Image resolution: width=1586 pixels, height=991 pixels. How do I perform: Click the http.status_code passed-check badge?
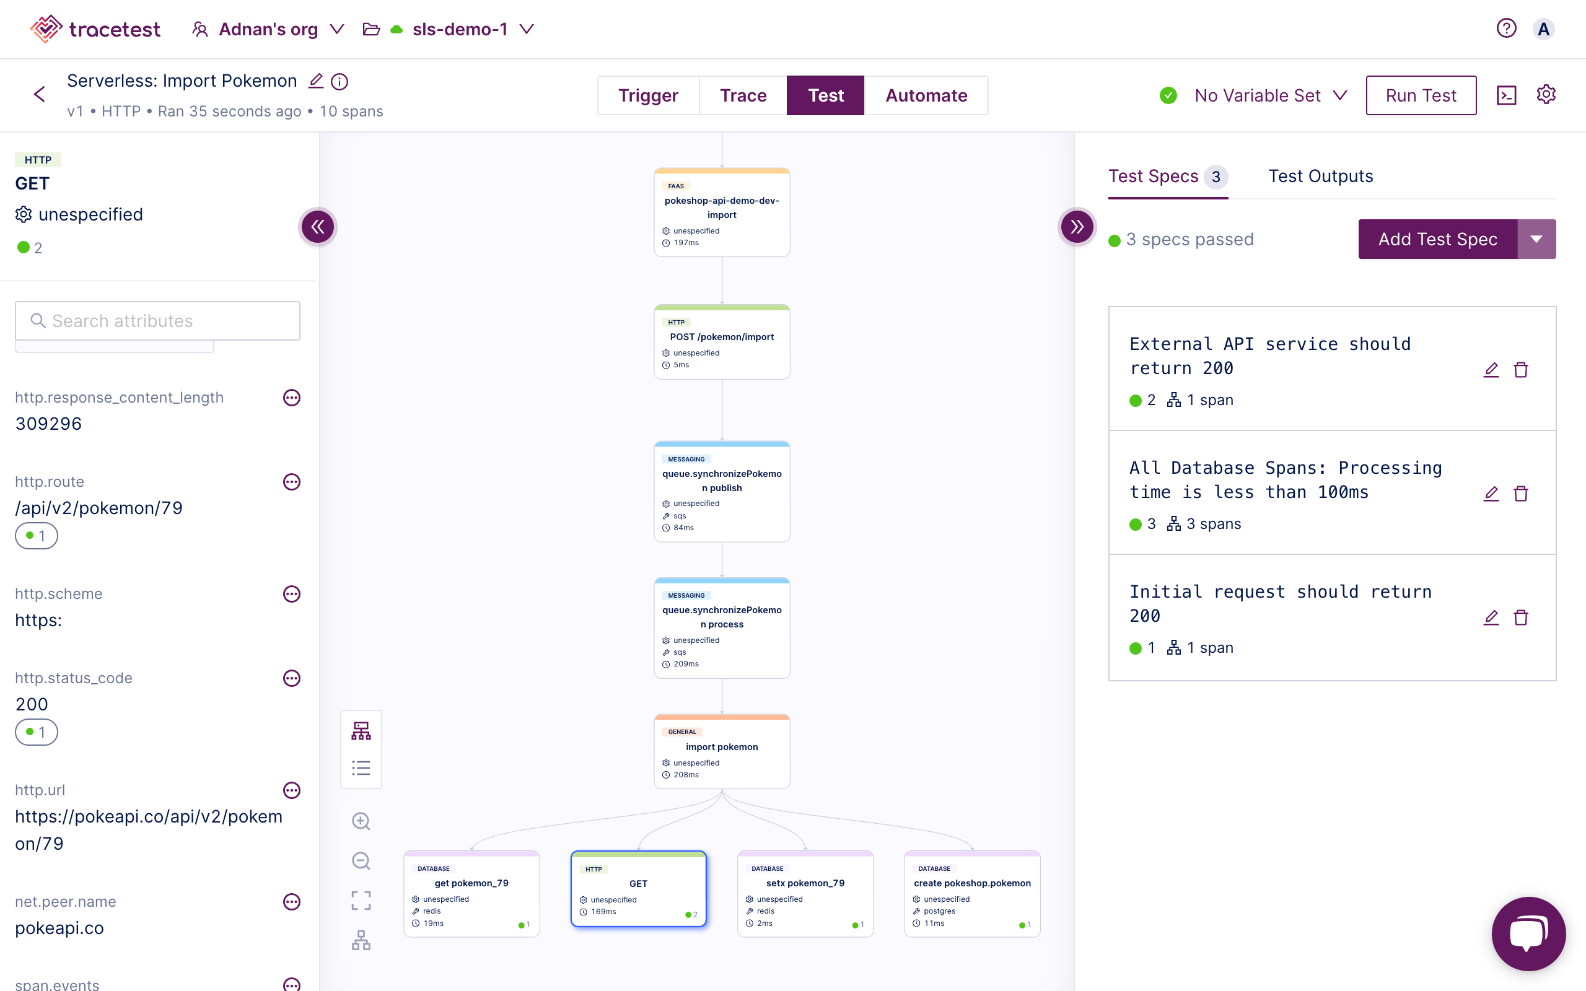tap(37, 732)
